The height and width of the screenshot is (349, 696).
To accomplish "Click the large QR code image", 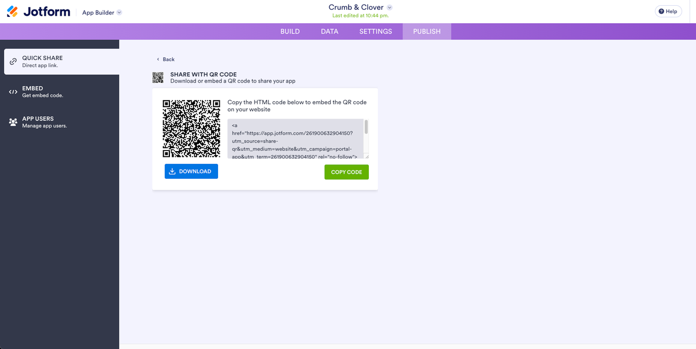I will click(191, 128).
